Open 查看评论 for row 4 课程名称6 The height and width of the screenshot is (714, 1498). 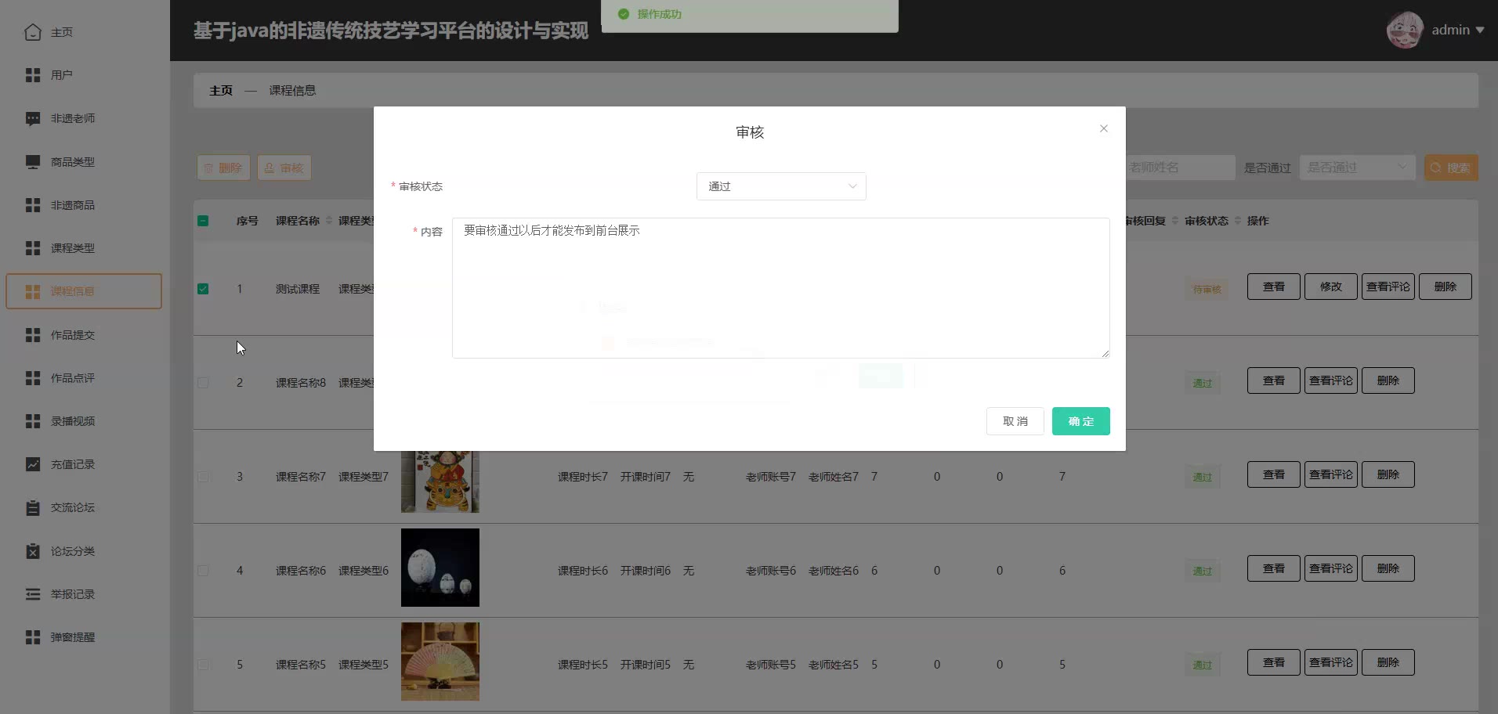[1331, 568]
